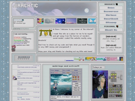Click the username 'Naad' in chat
The width and height of the screenshot is (135, 101).
19,76
